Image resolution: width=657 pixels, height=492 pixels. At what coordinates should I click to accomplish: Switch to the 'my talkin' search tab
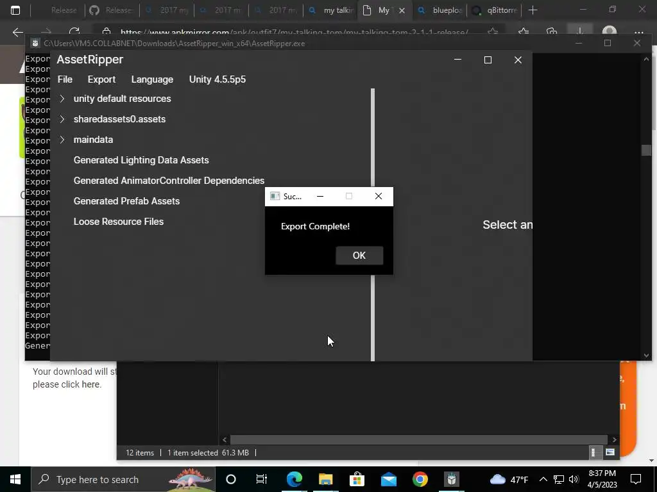pyautogui.click(x=332, y=10)
